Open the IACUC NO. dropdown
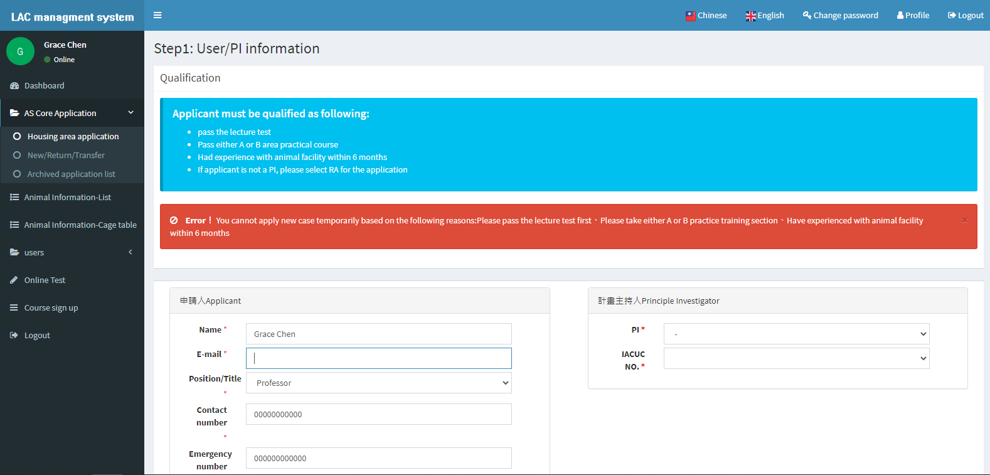 pos(796,358)
